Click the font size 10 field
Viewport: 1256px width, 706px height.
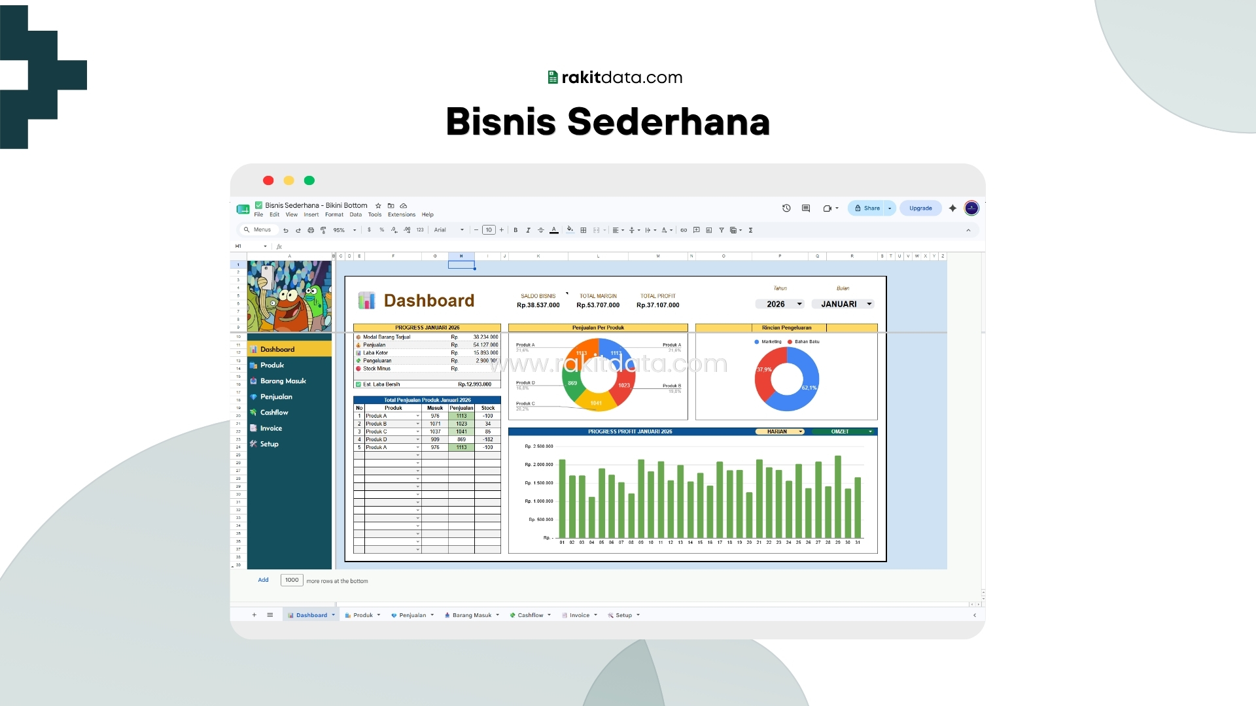coord(489,230)
